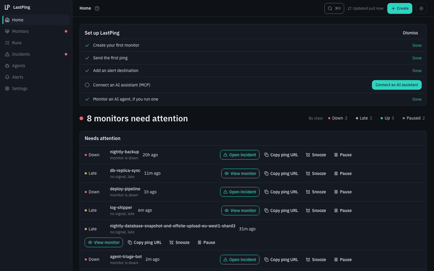Image resolution: width=434 pixels, height=271 pixels.
Task: Go to Home in sidebar
Action: 36,20
